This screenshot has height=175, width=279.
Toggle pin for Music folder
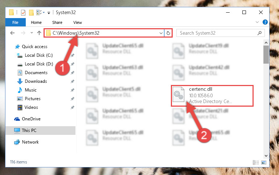click(73, 90)
